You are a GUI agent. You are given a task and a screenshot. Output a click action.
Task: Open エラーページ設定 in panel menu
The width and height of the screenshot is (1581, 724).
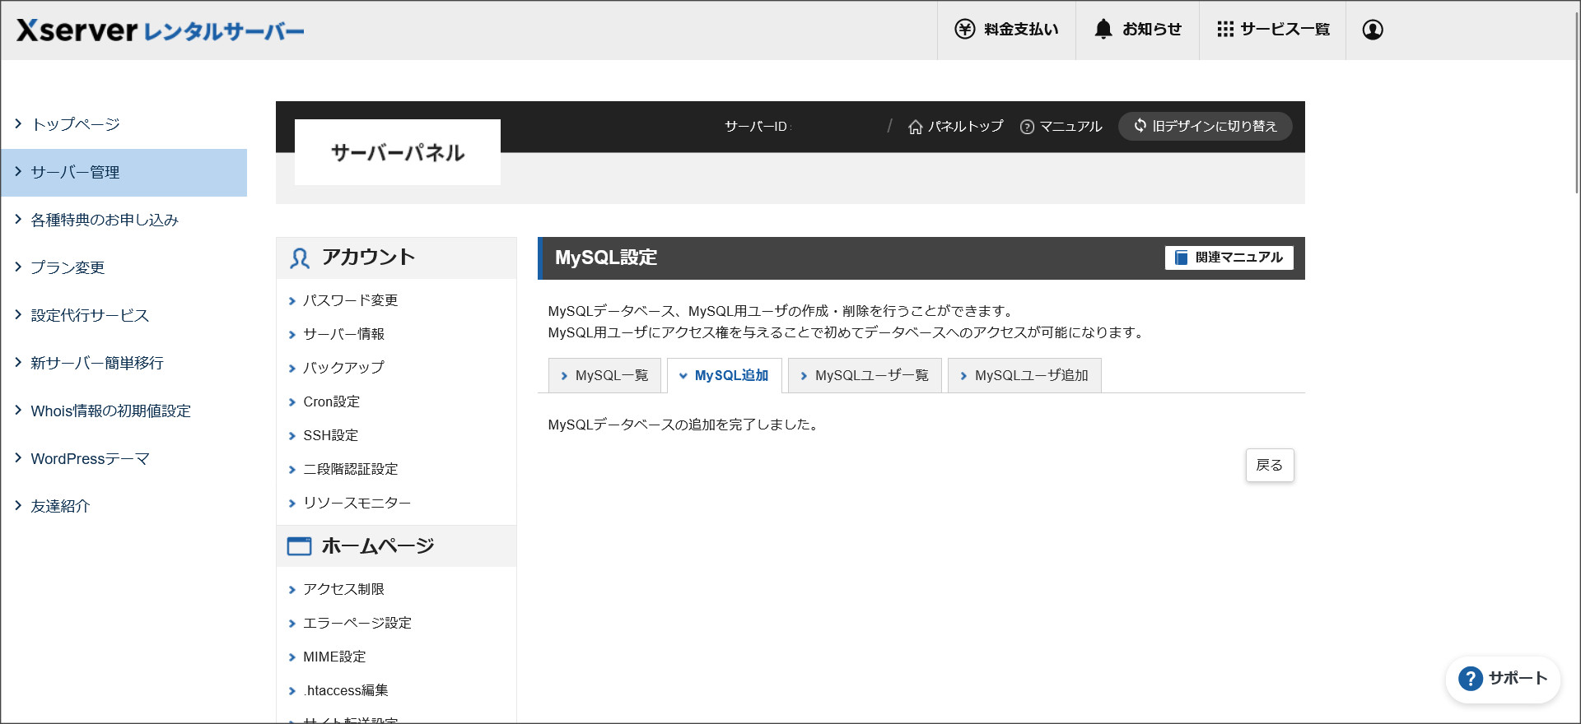[357, 623]
